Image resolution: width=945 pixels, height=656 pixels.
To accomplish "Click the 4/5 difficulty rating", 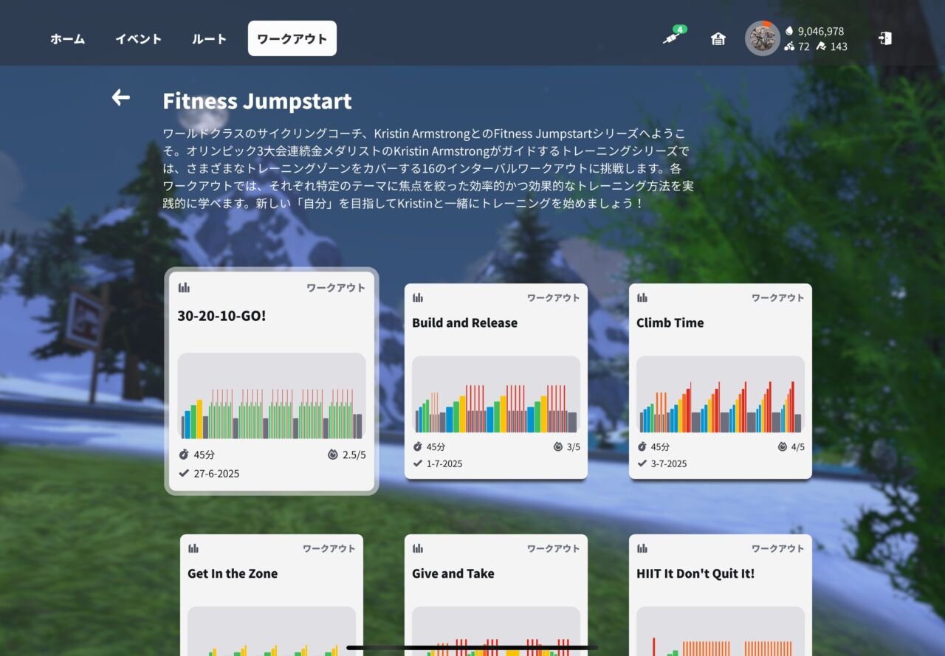I will pyautogui.click(x=797, y=446).
